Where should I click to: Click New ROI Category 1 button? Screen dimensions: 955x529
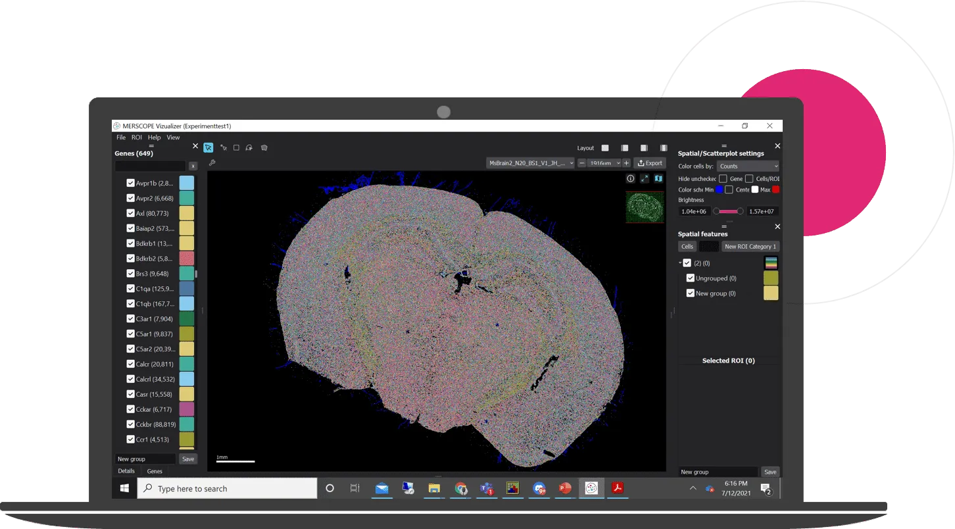pos(750,247)
